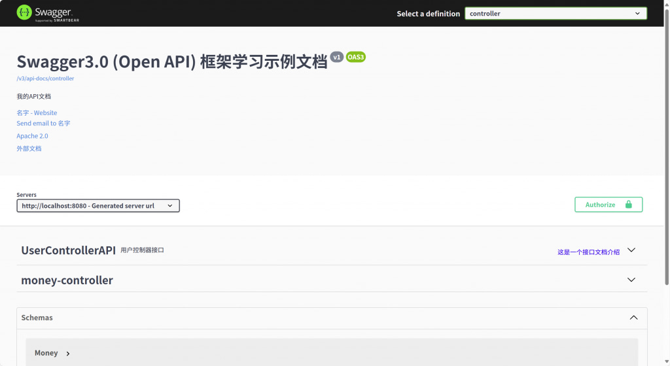Expand UserControllerAPI using its chevron arrow
Image resolution: width=670 pixels, height=366 pixels.
(631, 250)
